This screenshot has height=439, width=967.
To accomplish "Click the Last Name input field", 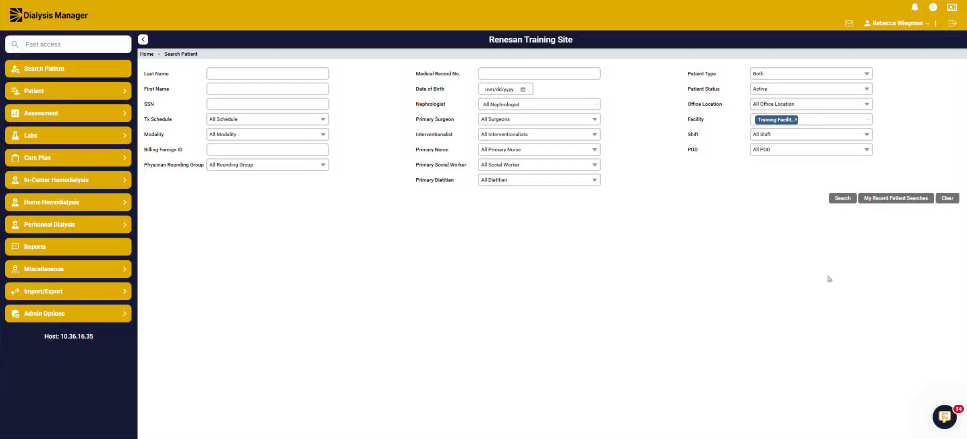I will 268,74.
